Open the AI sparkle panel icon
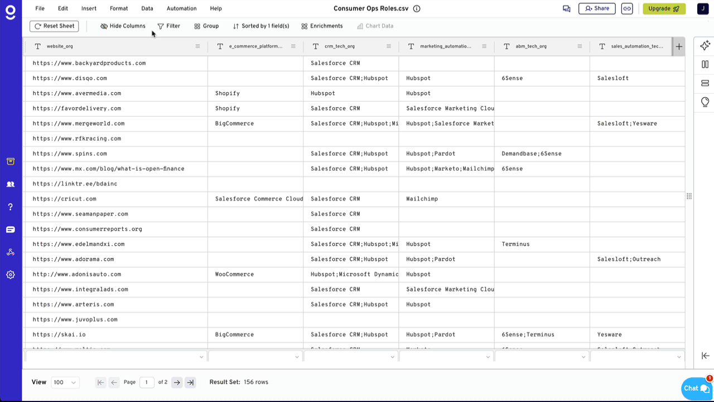 705,46
